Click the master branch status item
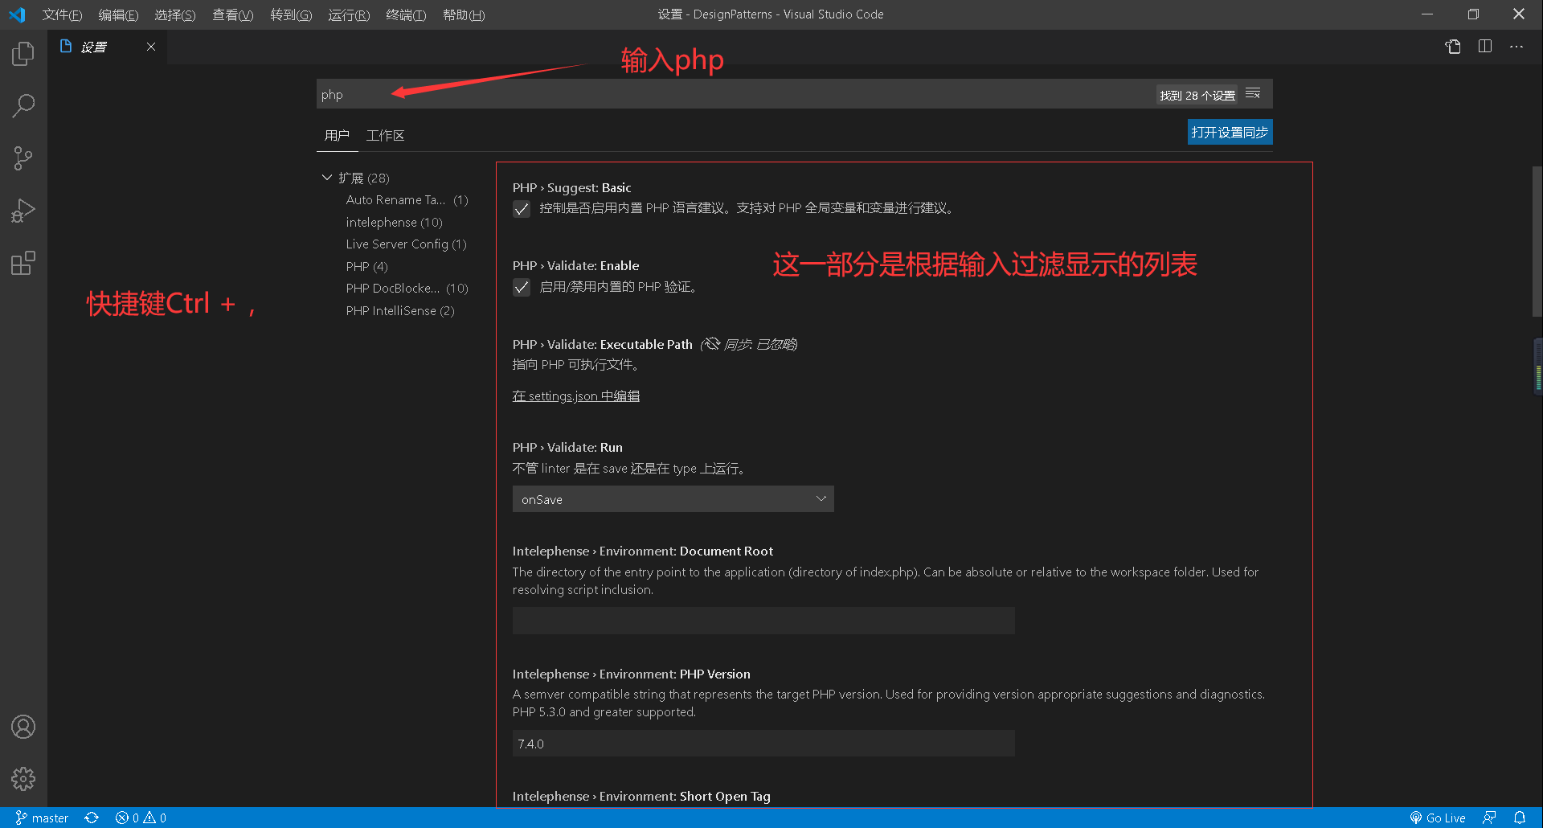Screen dimensions: 1543x828 click(x=42, y=818)
